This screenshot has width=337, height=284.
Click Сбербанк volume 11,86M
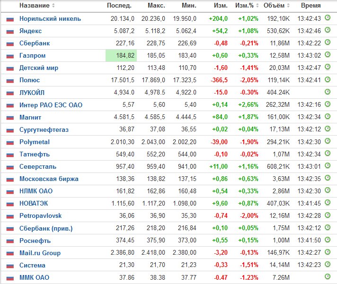coord(280,43)
